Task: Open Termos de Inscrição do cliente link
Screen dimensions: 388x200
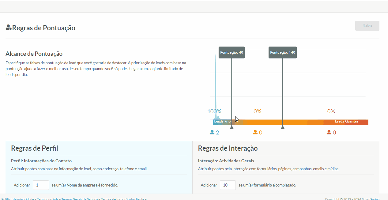Action: click(122, 199)
